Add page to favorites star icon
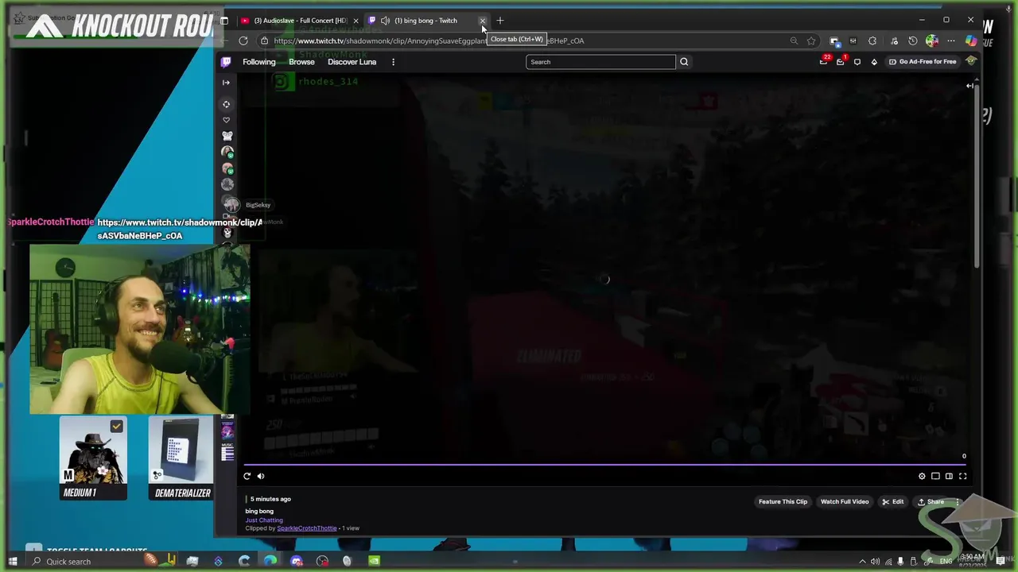Viewport: 1018px width, 572px height. pos(811,41)
